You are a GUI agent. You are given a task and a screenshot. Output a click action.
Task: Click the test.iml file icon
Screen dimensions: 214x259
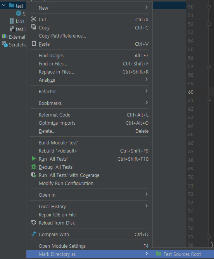point(12,29)
